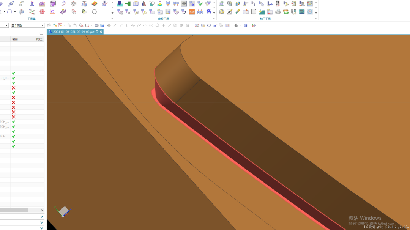The width and height of the screenshot is (410, 230).
Task: Click the clock icon in machining tools
Action: [310, 12]
